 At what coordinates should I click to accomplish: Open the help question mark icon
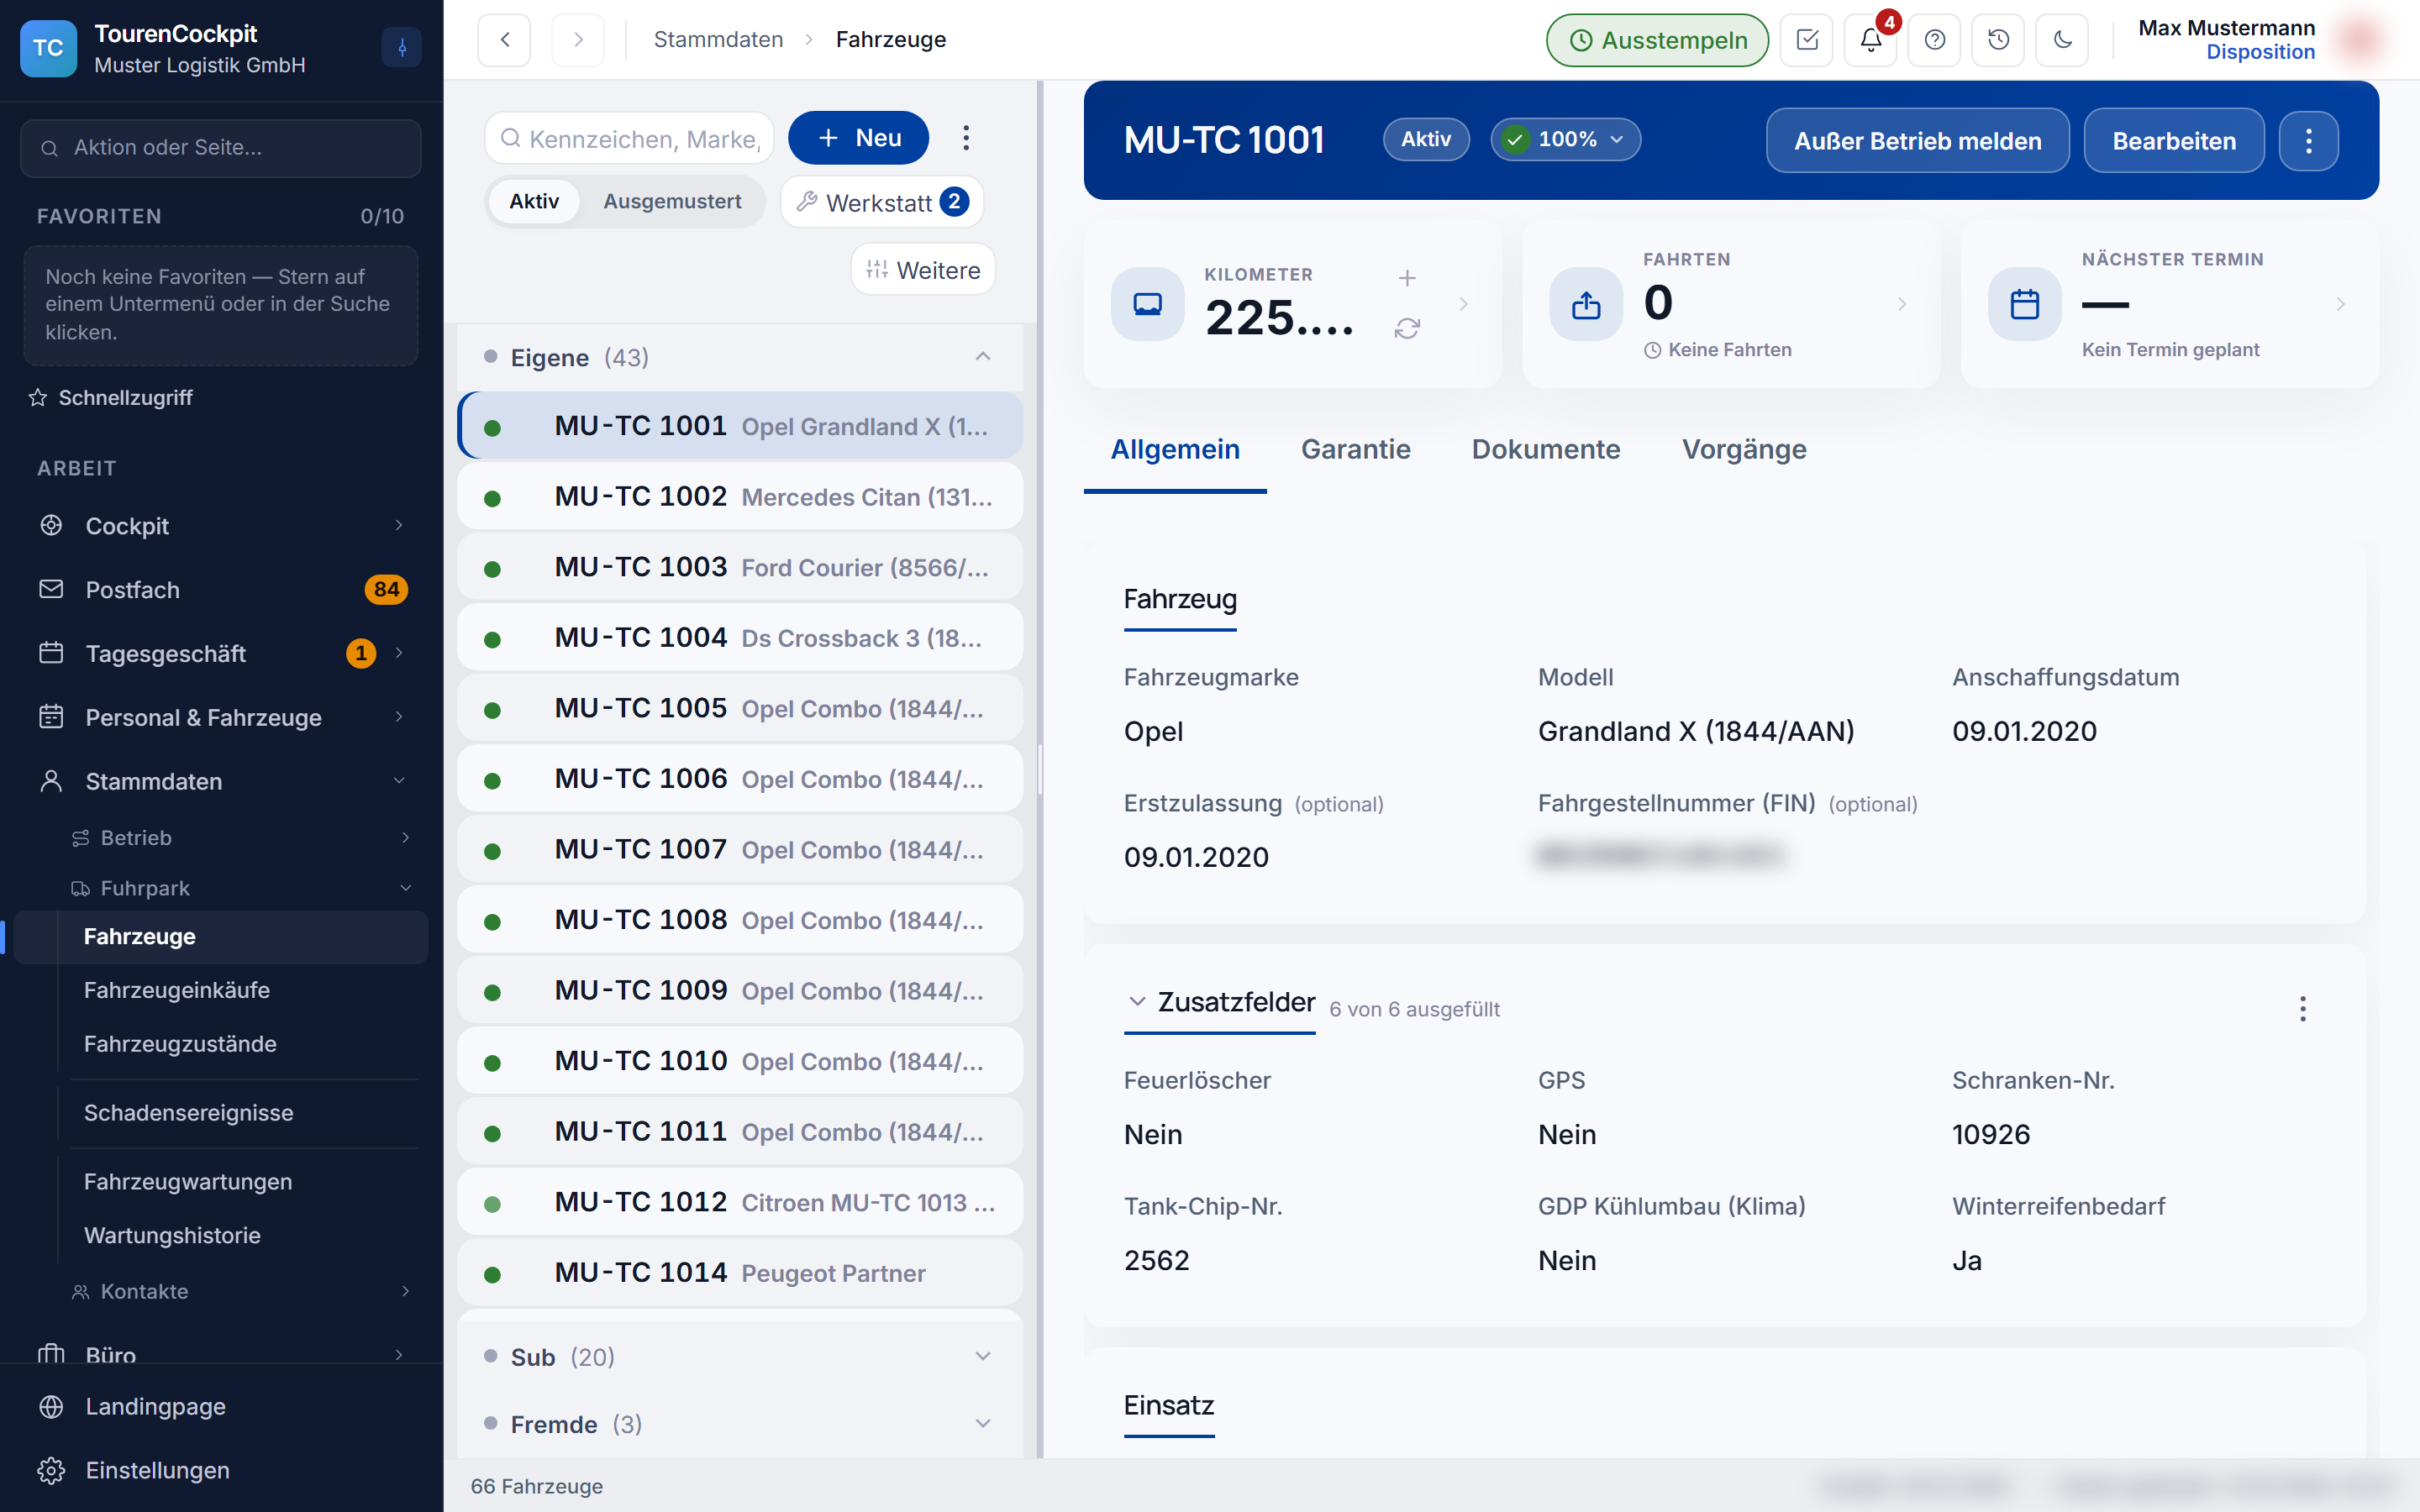pos(1934,40)
